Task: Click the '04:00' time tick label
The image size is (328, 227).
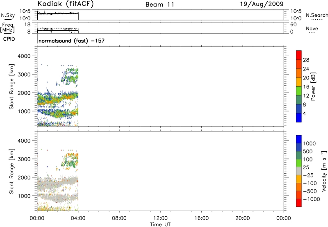Action: [x=78, y=218]
